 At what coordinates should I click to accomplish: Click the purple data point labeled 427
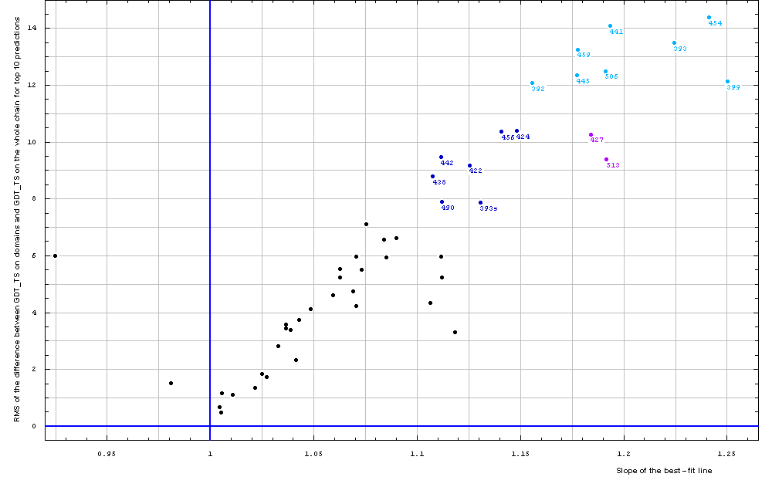[591, 135]
